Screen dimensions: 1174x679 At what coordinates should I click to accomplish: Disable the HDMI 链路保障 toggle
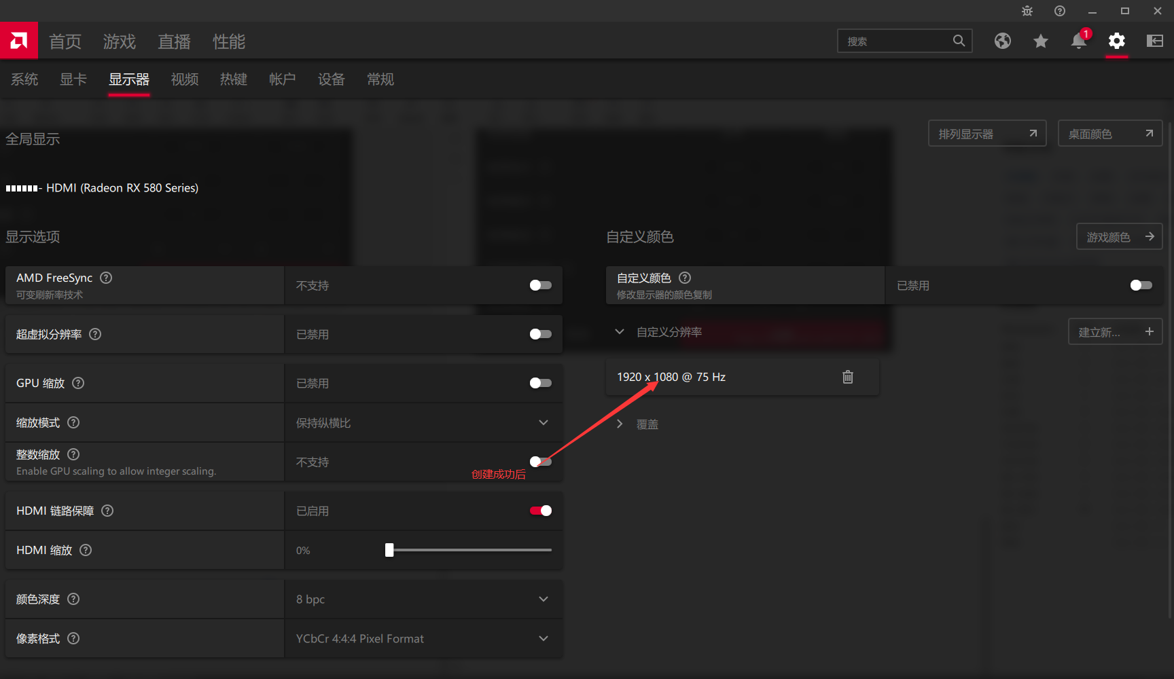[x=540, y=510]
